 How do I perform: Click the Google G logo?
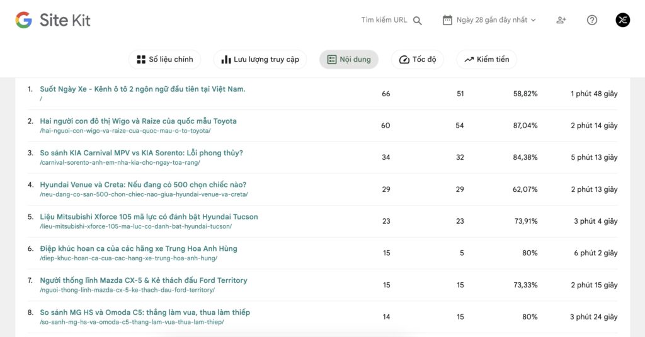click(23, 20)
